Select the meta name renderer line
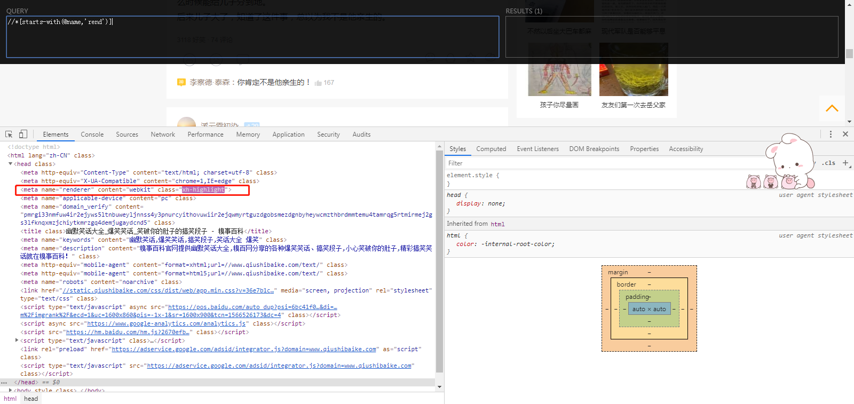This screenshot has width=854, height=404. click(126, 189)
